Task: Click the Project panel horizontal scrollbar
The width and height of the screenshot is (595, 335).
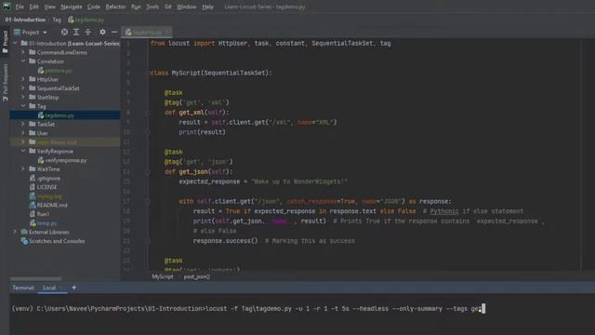Action: 35,279
